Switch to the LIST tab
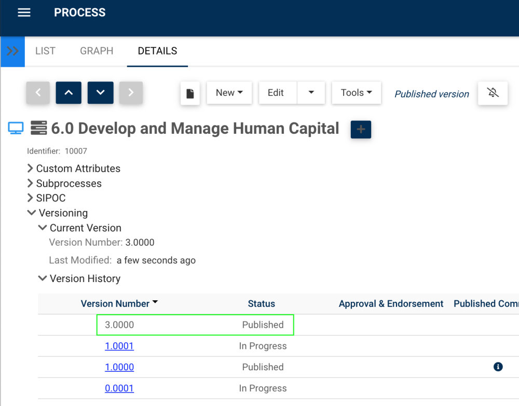The width and height of the screenshot is (519, 406). (x=45, y=51)
